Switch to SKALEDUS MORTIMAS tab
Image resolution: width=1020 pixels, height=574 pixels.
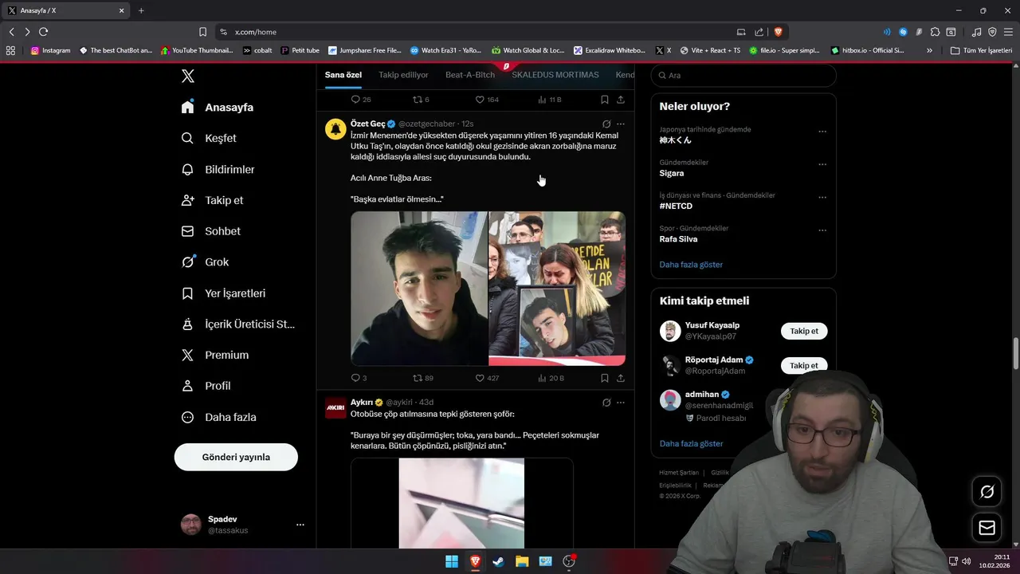[x=555, y=75]
